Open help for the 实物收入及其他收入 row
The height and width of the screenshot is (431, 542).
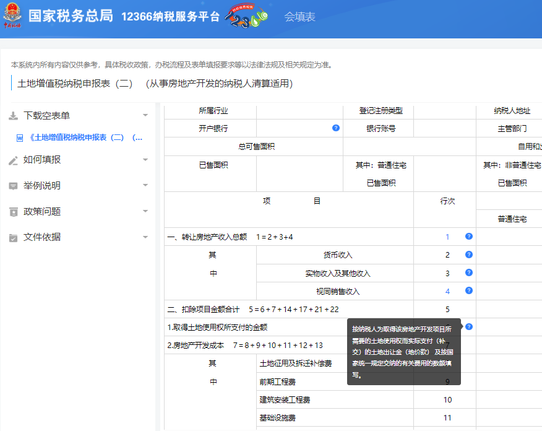tap(468, 272)
